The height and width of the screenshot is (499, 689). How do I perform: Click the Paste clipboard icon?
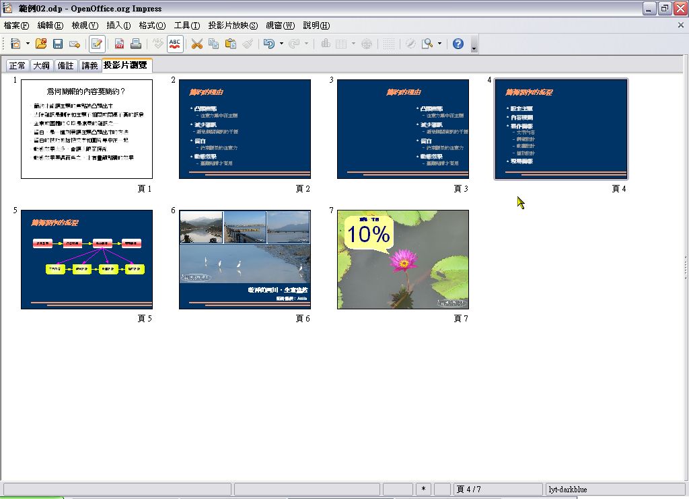[231, 44]
